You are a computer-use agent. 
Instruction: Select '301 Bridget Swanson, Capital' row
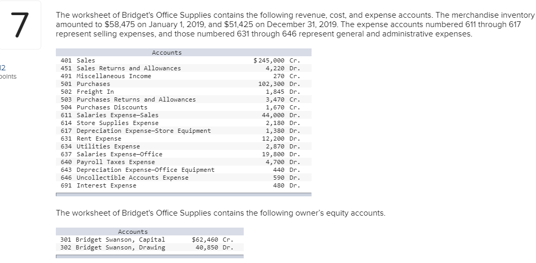150,240
